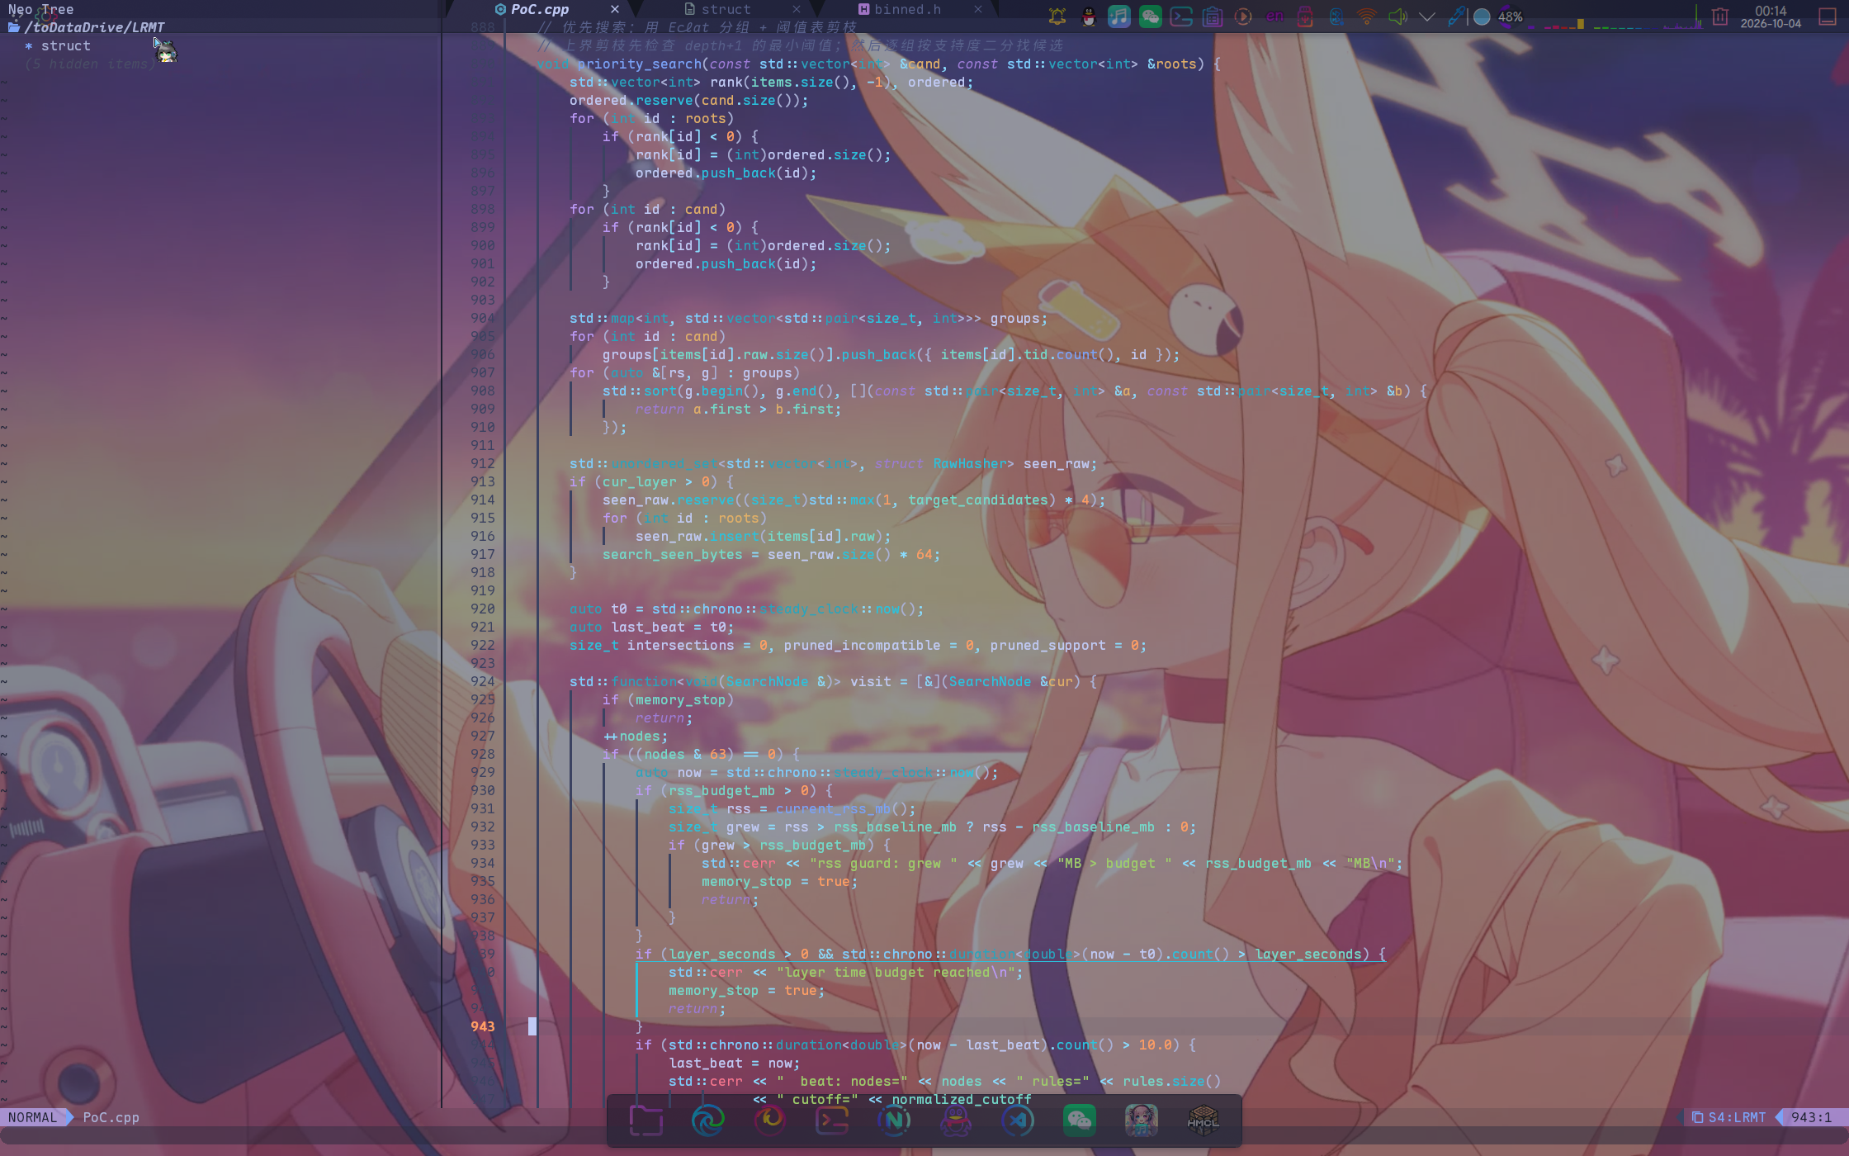Toggle the Bluetooth tray icon

point(1336,17)
